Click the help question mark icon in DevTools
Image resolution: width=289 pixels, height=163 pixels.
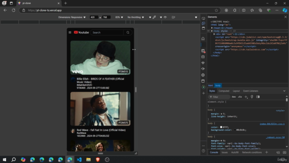tap(203, 151)
